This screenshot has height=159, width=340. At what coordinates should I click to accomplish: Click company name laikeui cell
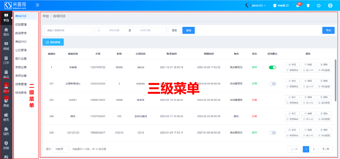tap(141, 67)
